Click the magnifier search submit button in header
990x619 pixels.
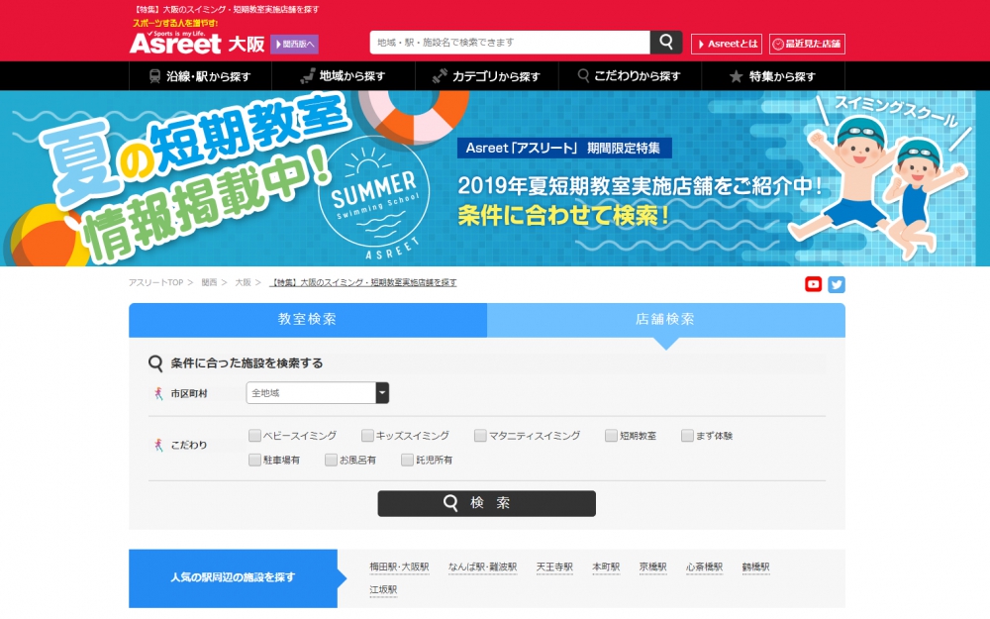click(666, 43)
